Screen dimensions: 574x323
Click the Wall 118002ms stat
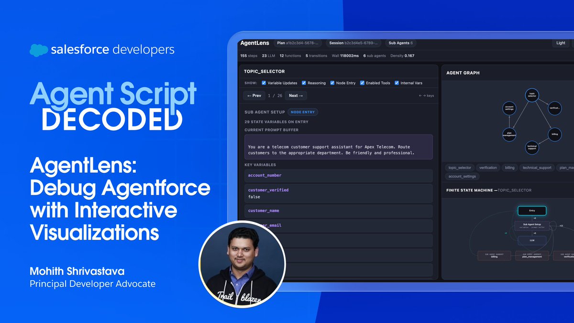pos(346,56)
